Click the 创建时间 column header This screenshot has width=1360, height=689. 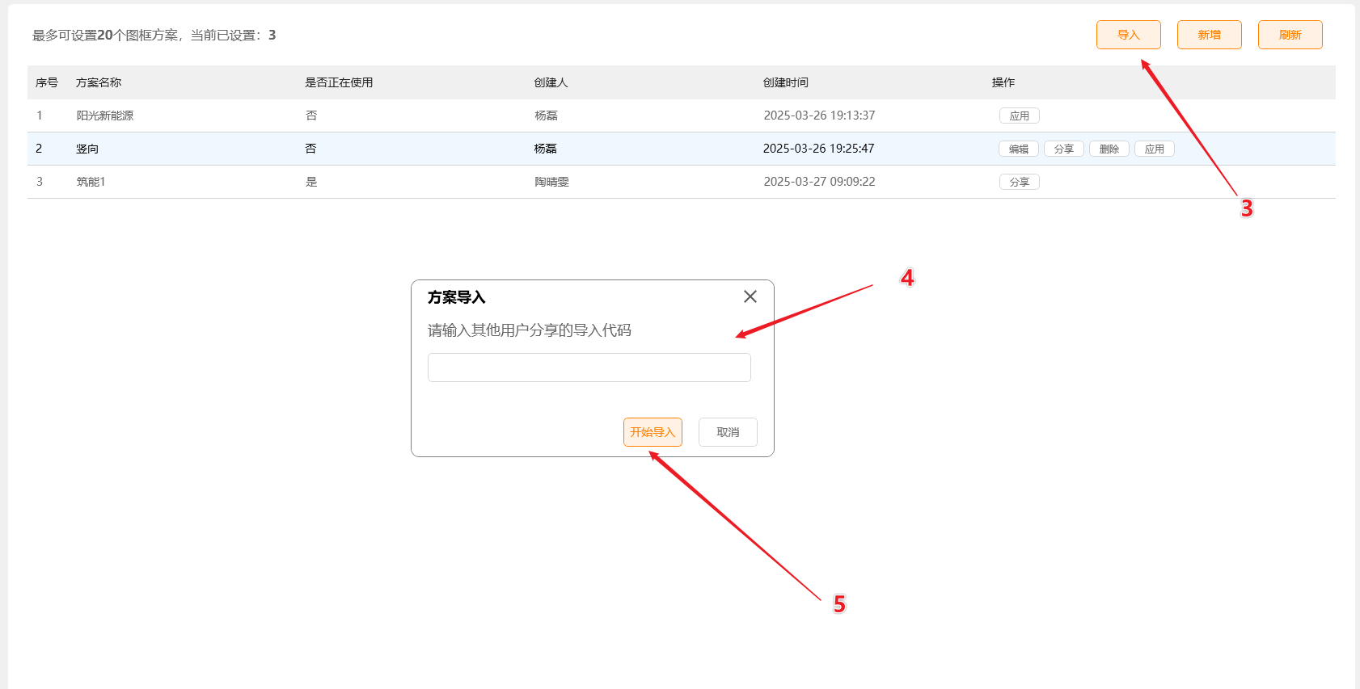(x=785, y=82)
